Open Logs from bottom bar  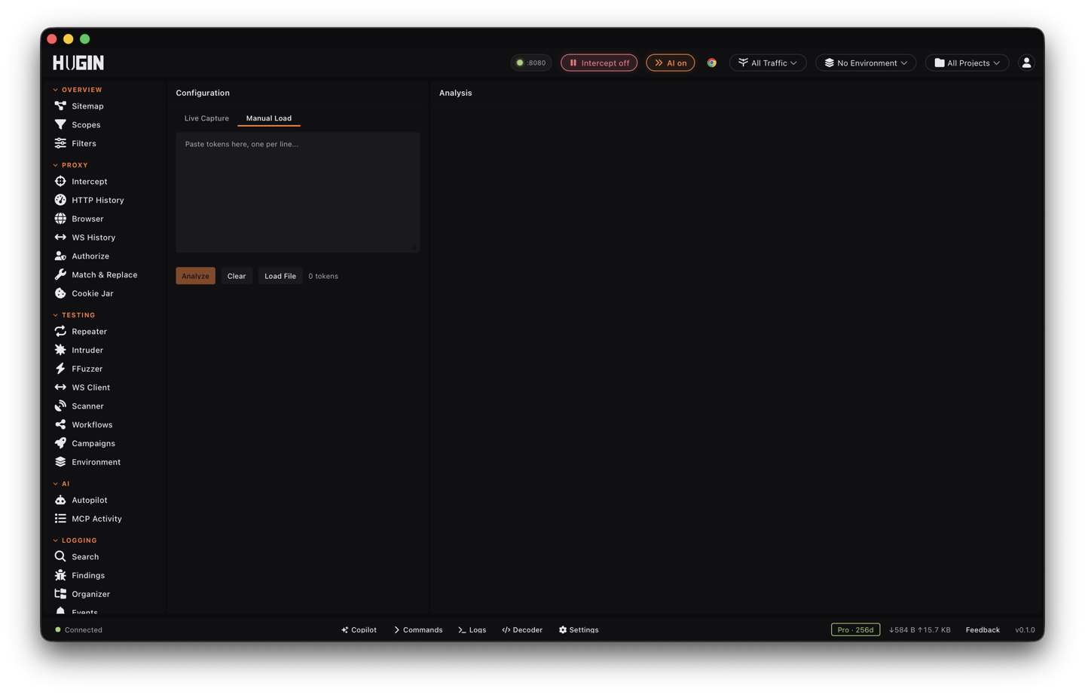click(x=472, y=630)
